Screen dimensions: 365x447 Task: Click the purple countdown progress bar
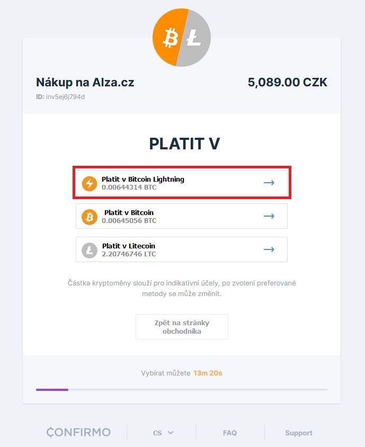(52, 390)
